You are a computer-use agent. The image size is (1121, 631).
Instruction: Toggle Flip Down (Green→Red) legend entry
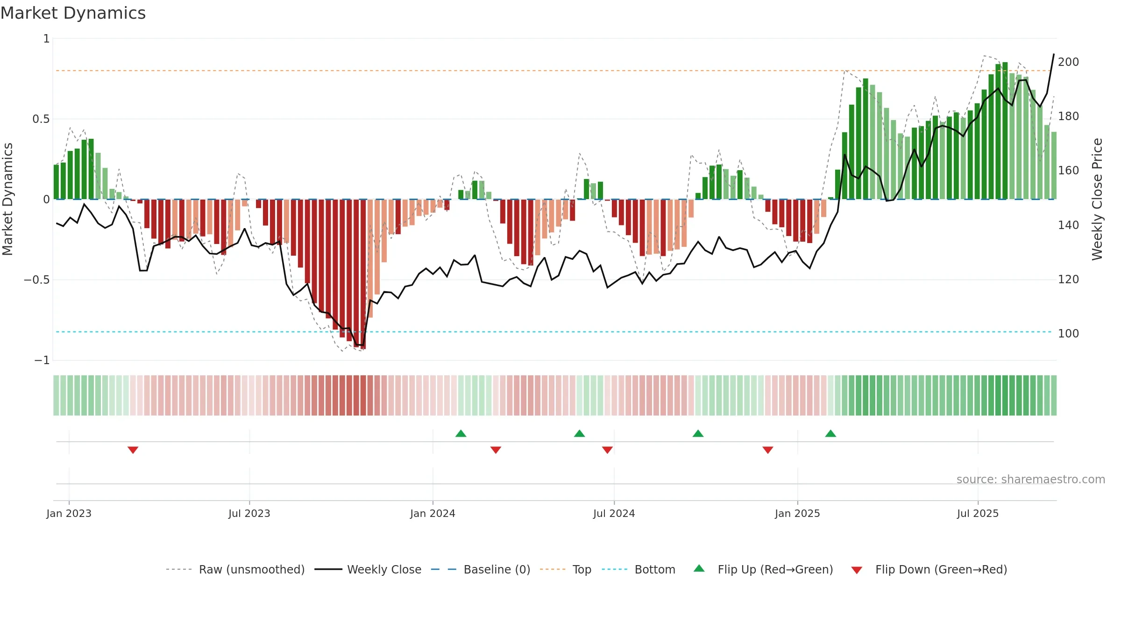coord(929,569)
